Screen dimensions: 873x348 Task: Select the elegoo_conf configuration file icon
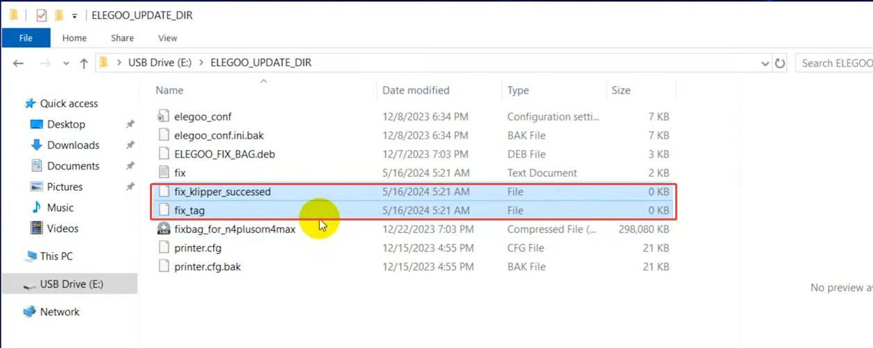pos(164,116)
